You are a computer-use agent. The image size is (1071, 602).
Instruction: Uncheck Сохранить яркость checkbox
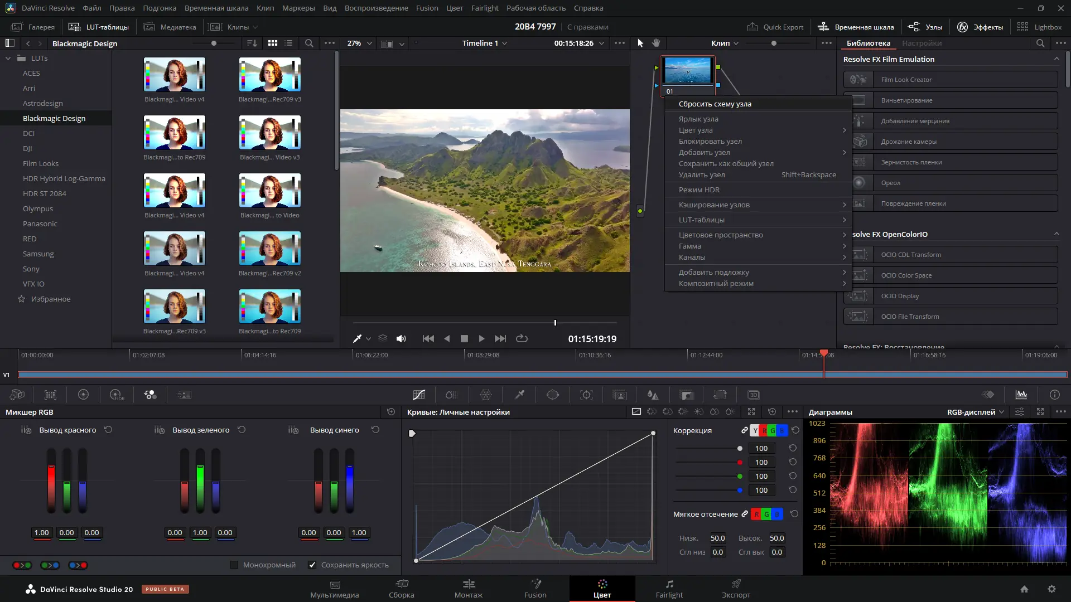(x=312, y=565)
